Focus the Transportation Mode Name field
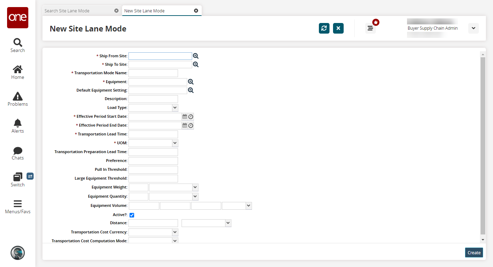The image size is (493, 267). tap(153, 73)
